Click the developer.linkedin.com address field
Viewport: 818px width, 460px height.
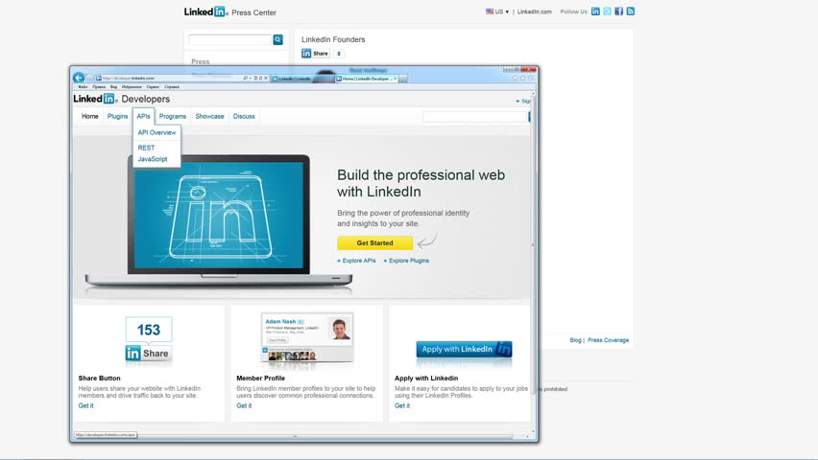tap(167, 79)
